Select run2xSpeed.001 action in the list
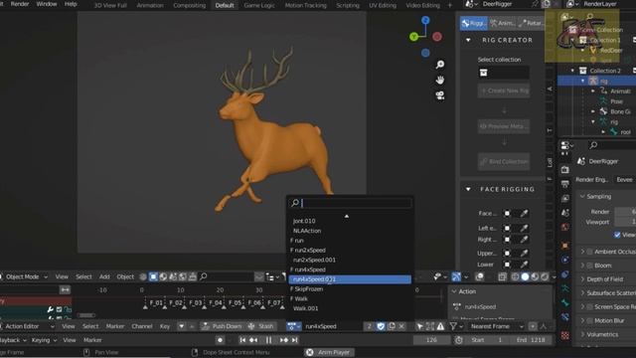636x358 pixels. [350, 260]
